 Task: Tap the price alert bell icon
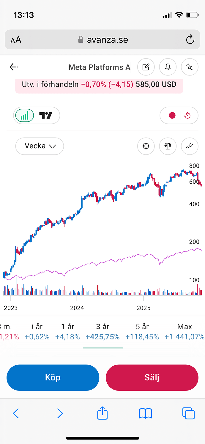point(168,67)
